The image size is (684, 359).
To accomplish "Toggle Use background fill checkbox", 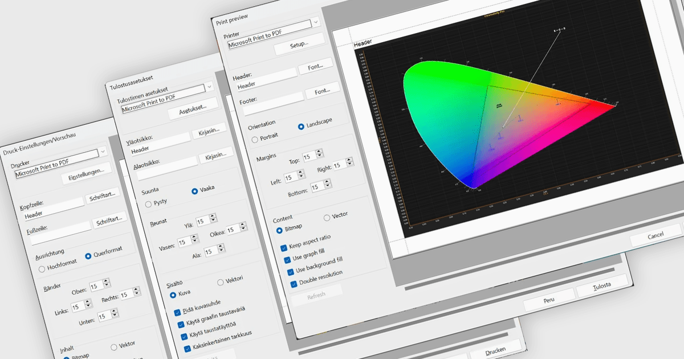I will (x=291, y=272).
